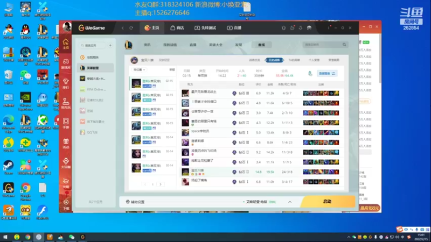Click the green icon beside 数据图表
This screenshot has height=242, width=431.
[310, 74]
